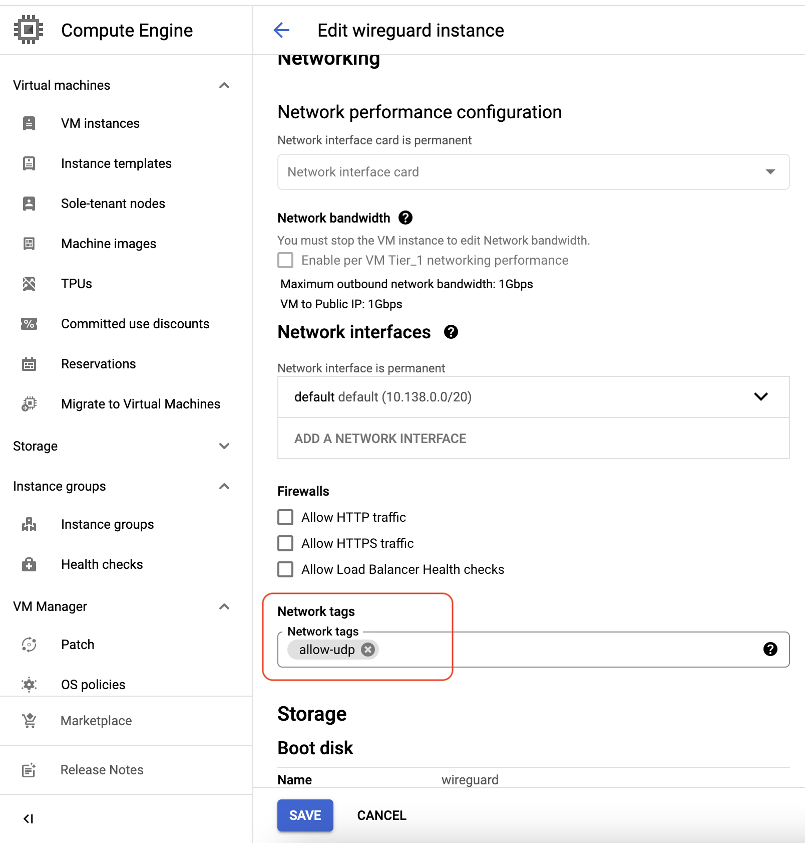Viewport: 805px width, 843px height.
Task: Toggle Enable per VM Tier_1 networking checkbox
Action: (285, 260)
